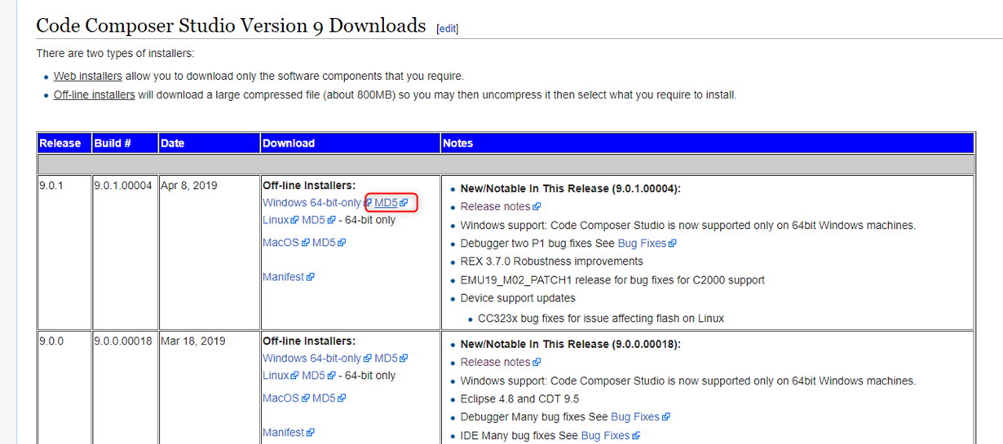
Task: Open the section edit link beside the heading
Action: click(448, 29)
